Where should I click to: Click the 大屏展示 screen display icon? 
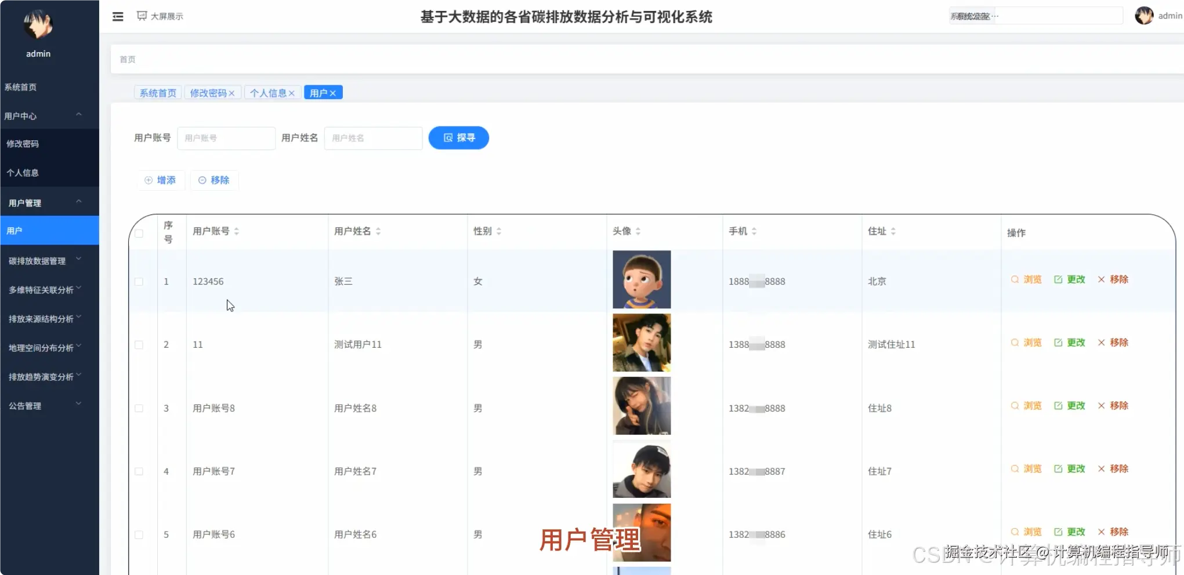(141, 16)
